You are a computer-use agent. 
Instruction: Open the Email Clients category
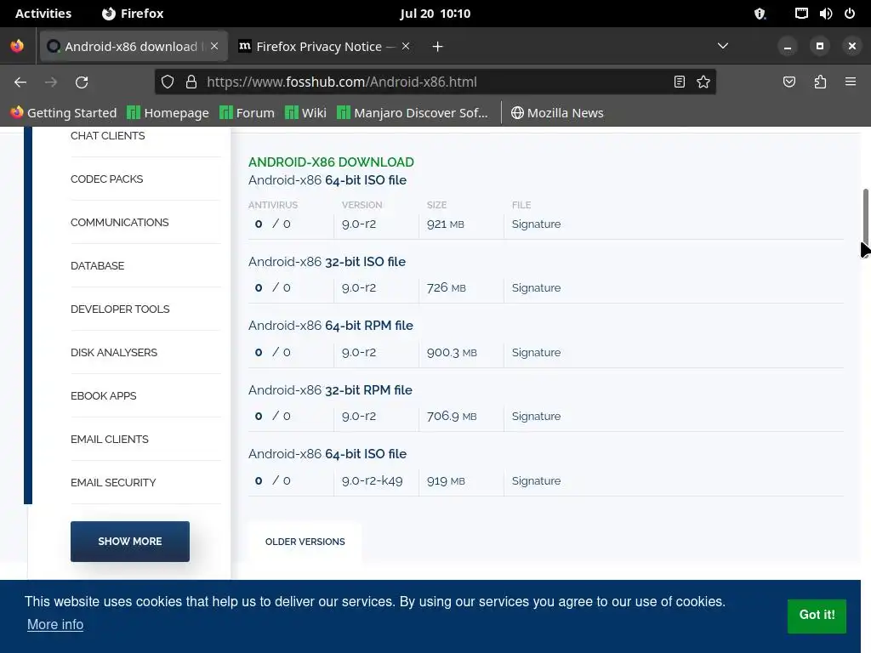[x=110, y=440]
